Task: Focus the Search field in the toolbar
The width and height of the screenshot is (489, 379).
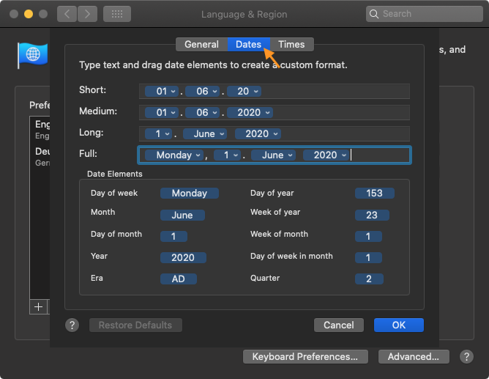Action: tap(424, 14)
